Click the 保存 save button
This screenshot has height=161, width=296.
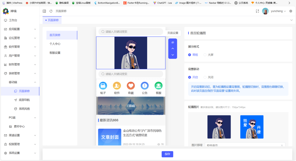pos(167,154)
